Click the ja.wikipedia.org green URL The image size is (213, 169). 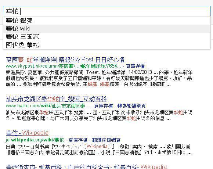[35, 140]
